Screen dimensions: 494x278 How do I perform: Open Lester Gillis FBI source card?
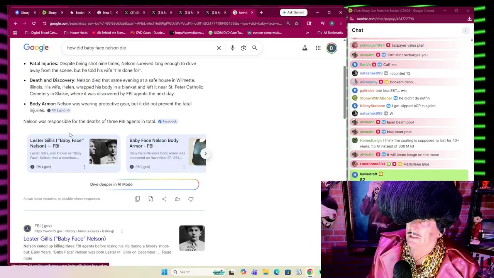coord(73,153)
